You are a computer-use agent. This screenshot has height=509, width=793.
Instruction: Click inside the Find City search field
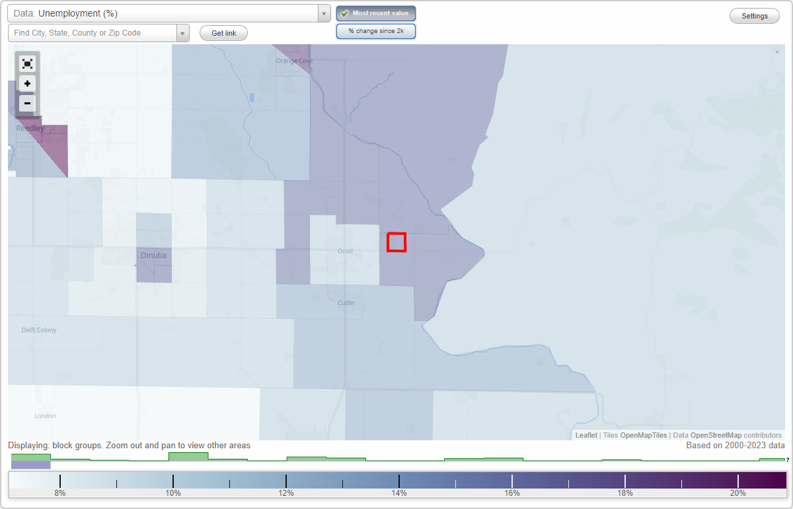click(x=93, y=32)
